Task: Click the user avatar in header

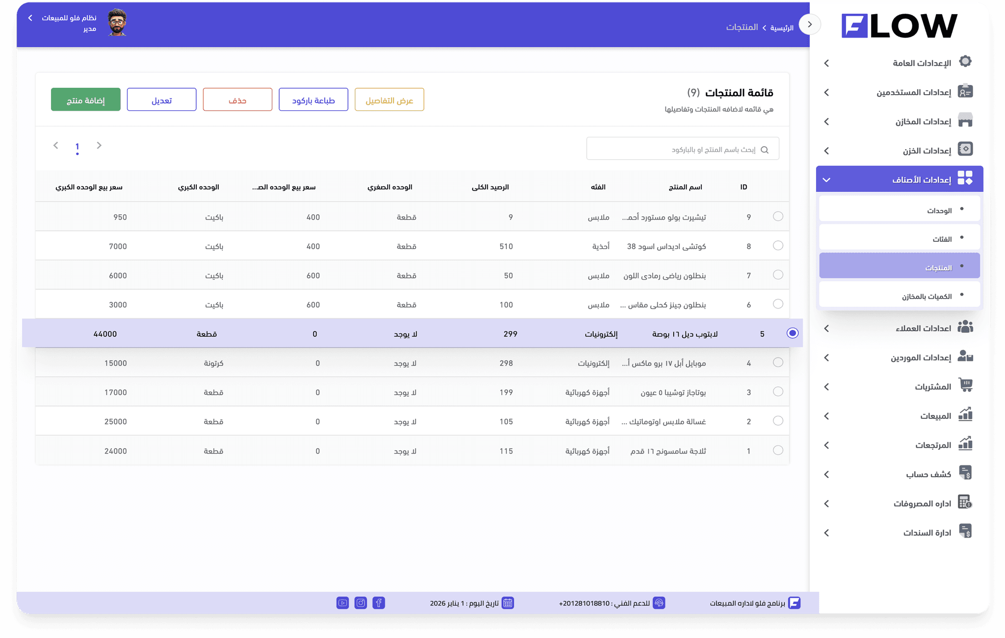Action: (117, 23)
